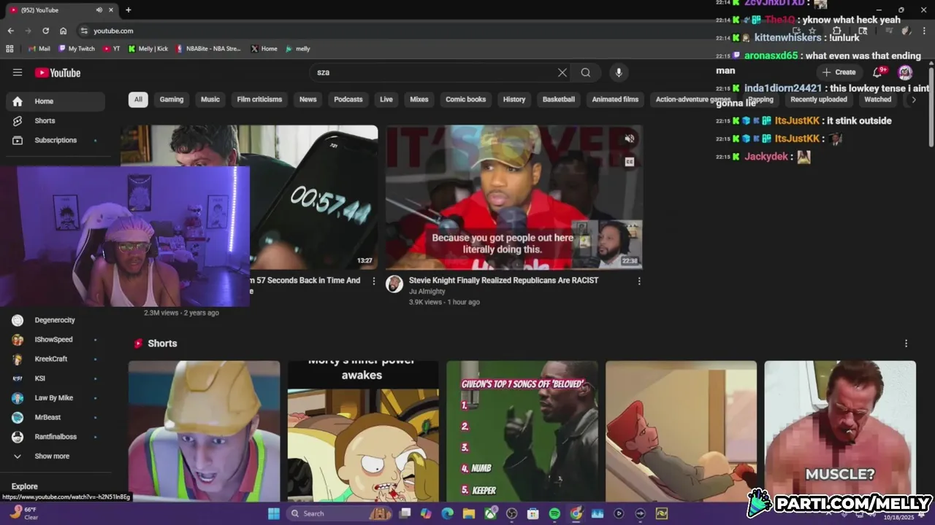
Task: Select the Comic books chip
Action: click(x=466, y=99)
